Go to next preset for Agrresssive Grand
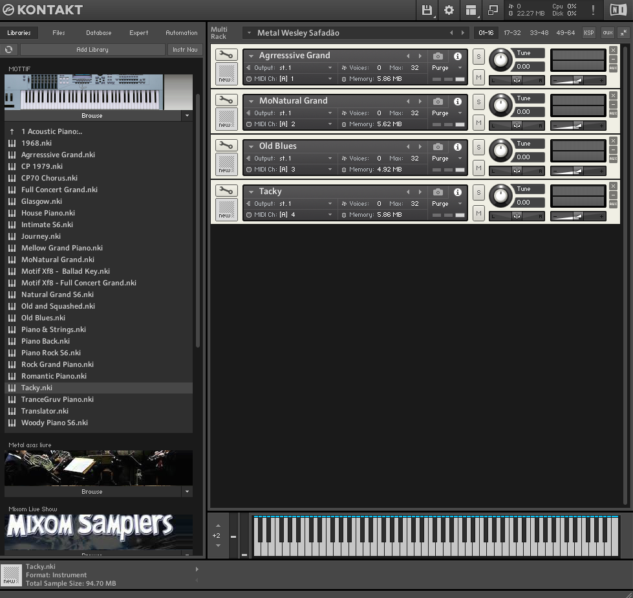The image size is (633, 598). click(x=420, y=56)
